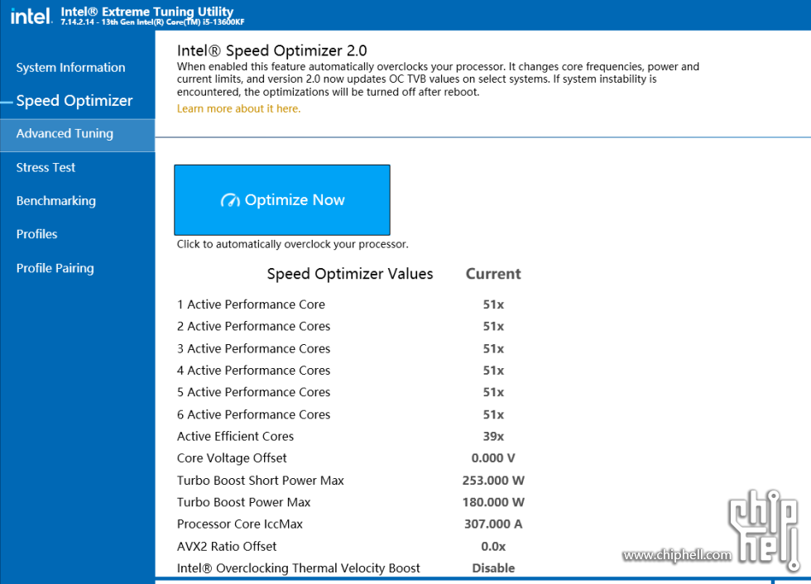Go to Stress Test page
The height and width of the screenshot is (584, 811).
point(46,167)
